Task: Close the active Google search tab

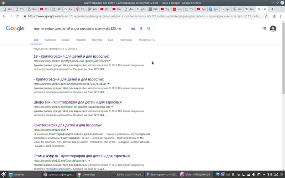Action: coord(265,9)
